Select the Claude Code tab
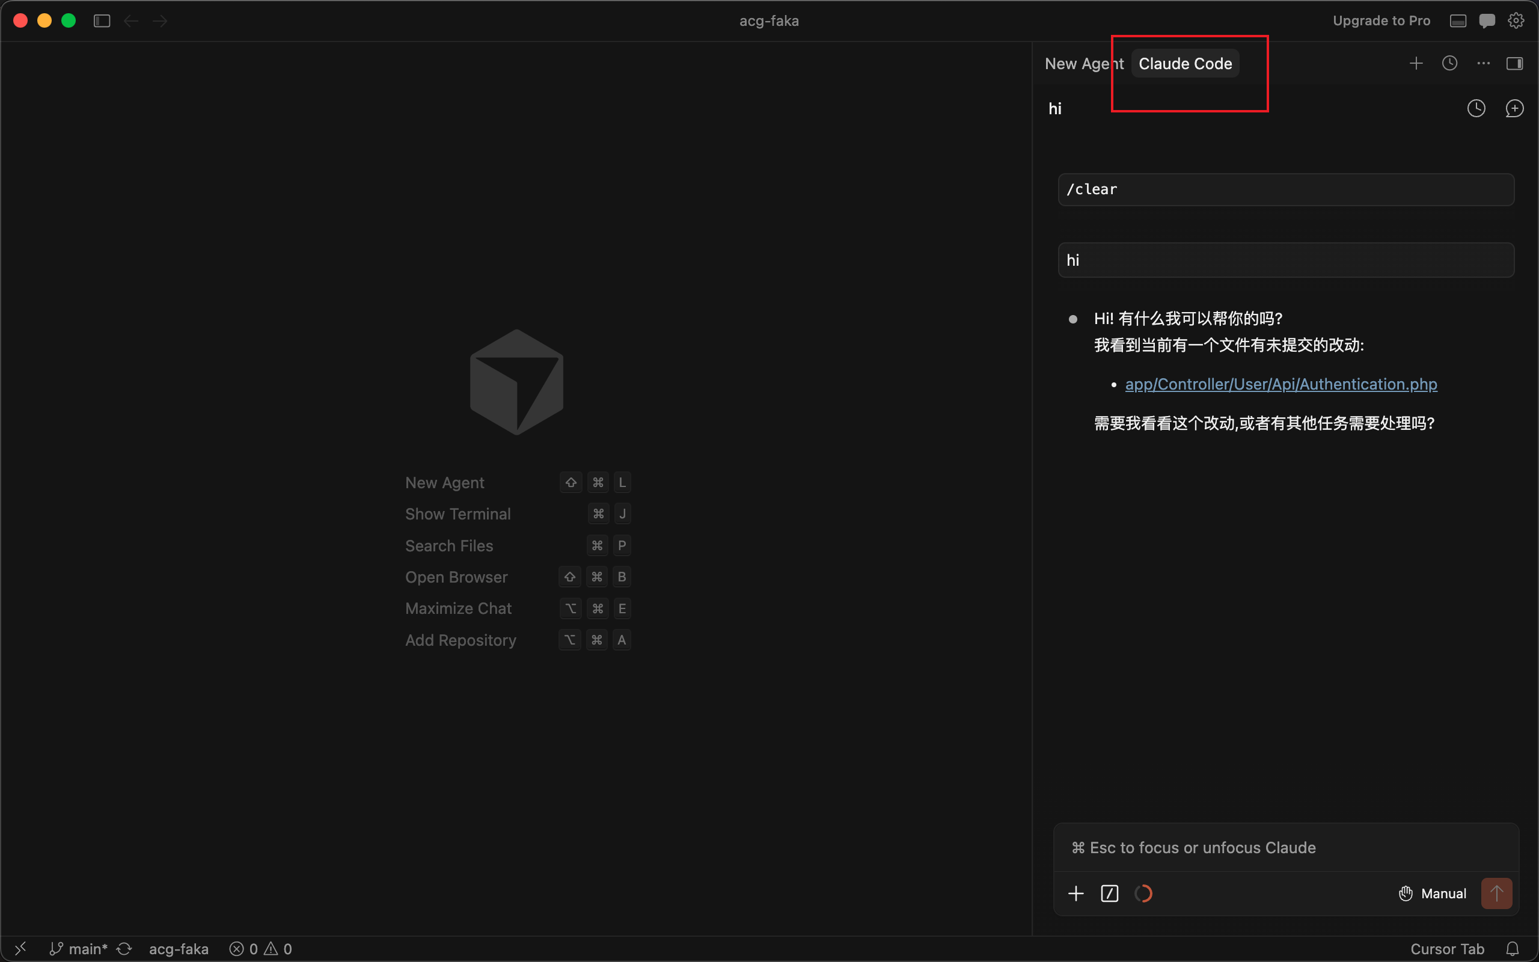Screen dimensions: 1539x962 click(x=1186, y=64)
